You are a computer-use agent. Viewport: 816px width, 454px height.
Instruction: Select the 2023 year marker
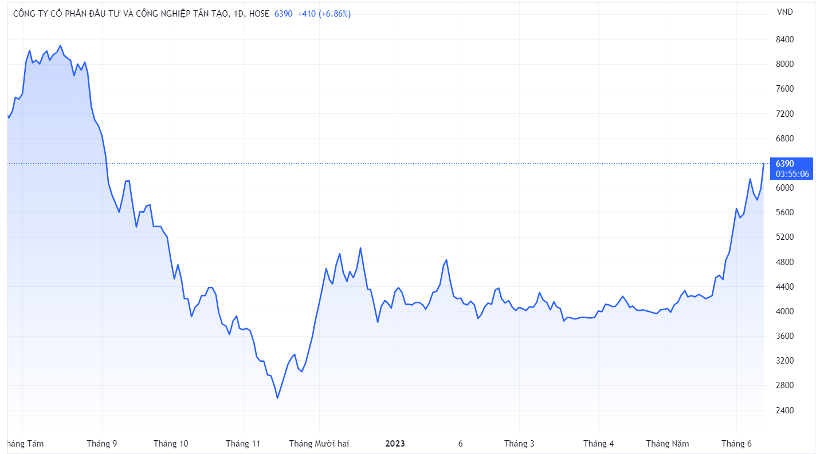click(395, 444)
